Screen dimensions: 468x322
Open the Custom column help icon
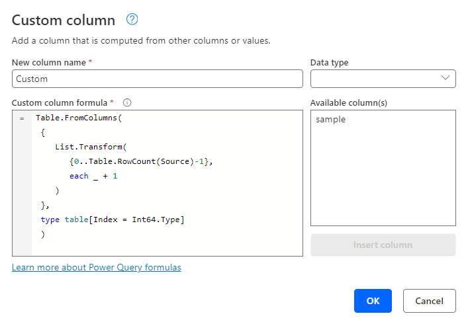click(x=132, y=19)
